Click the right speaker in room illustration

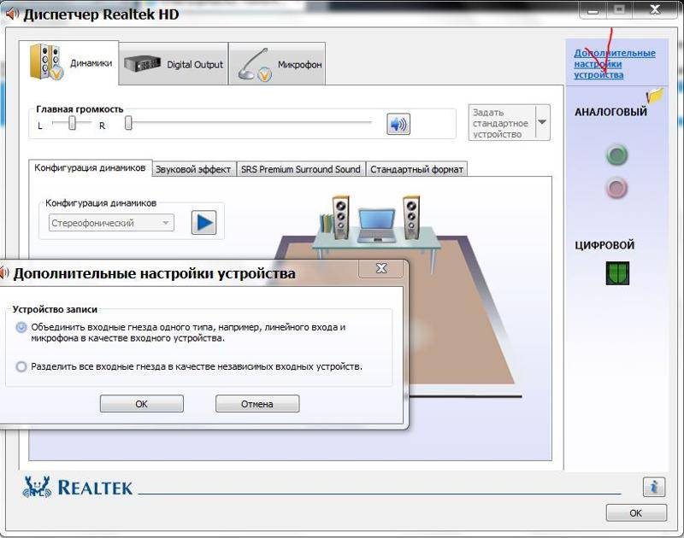click(411, 217)
